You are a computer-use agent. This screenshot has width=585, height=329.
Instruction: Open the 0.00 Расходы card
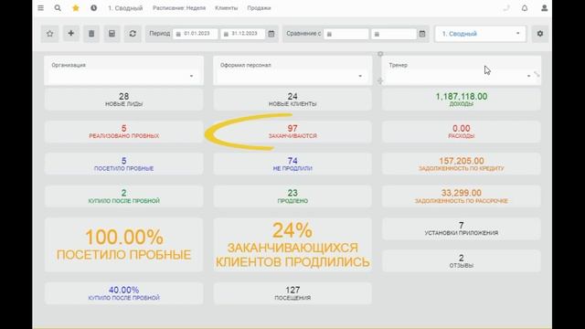point(461,132)
